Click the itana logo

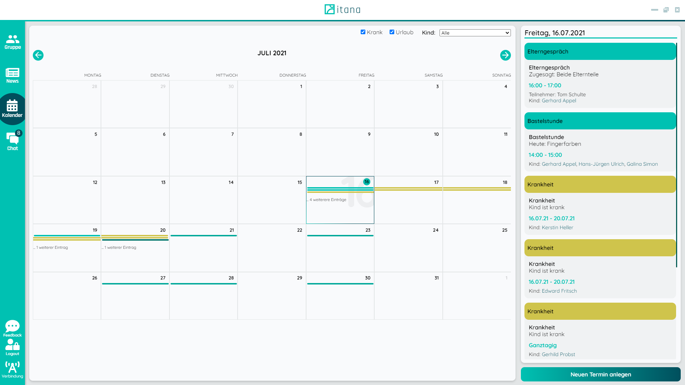click(342, 9)
